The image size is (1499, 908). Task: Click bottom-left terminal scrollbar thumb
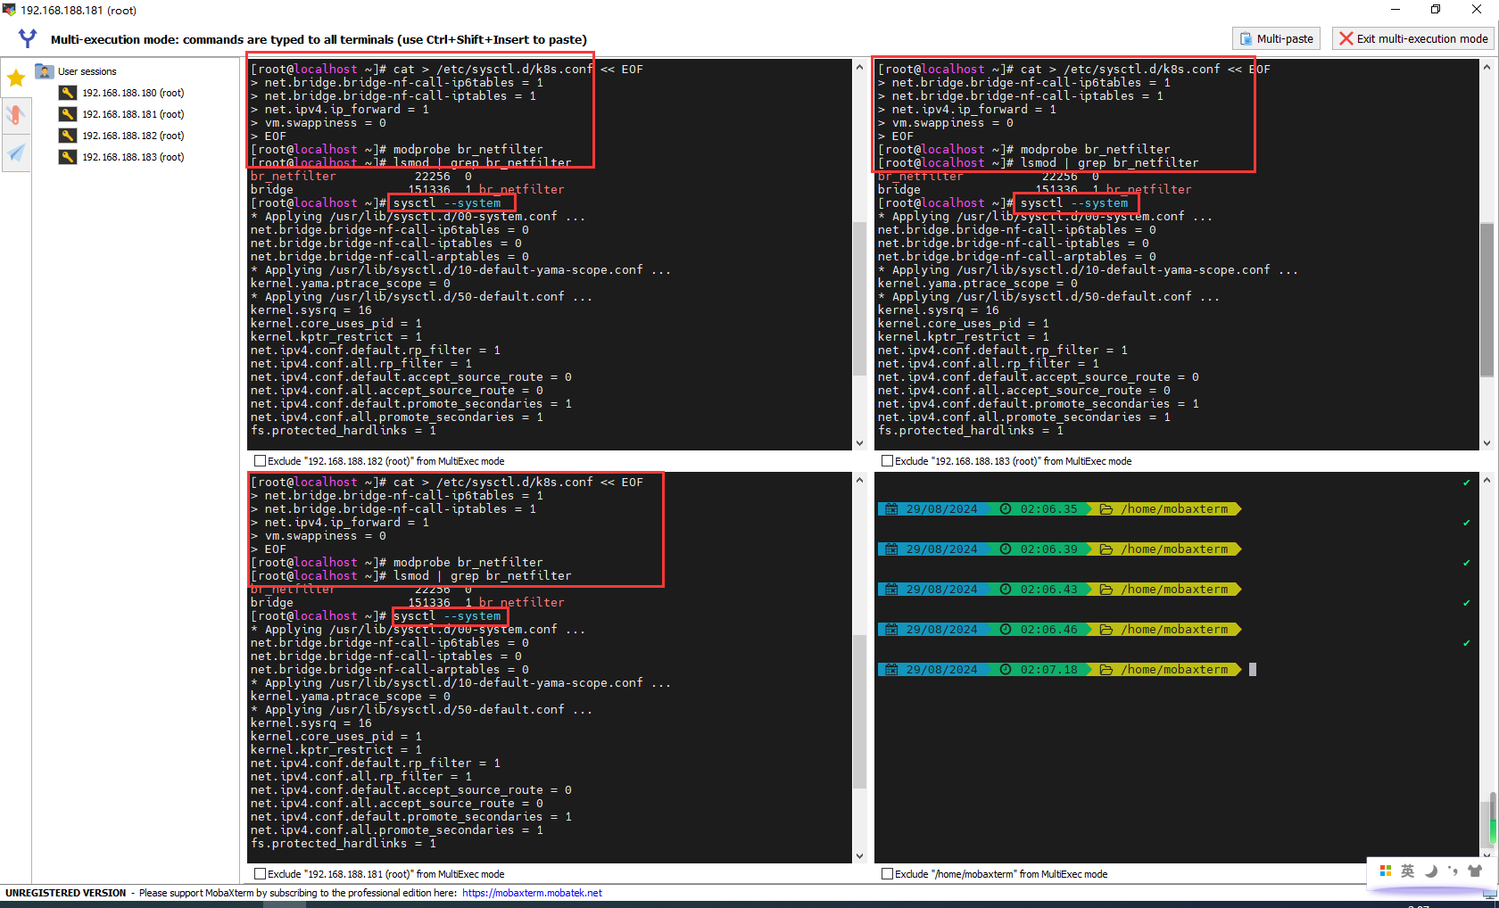click(x=859, y=712)
